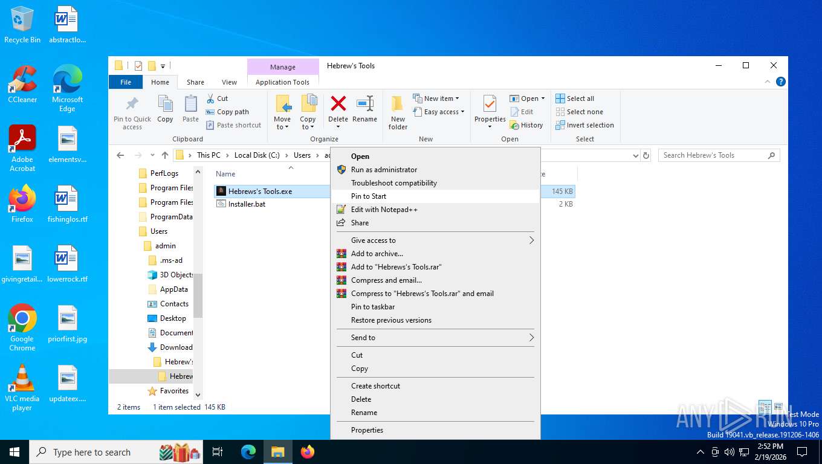Click the Details view icon in status bar
822x464 pixels.
[765, 407]
